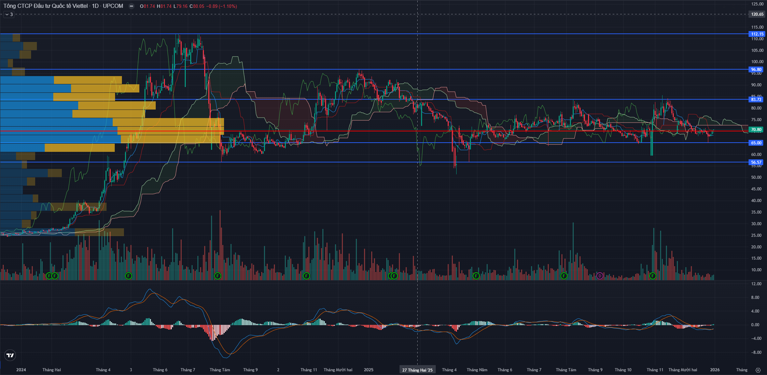Image resolution: width=767 pixels, height=375 pixels.
Task: Click the F marker near Tháng Tám 2025
Action: pyautogui.click(x=564, y=276)
